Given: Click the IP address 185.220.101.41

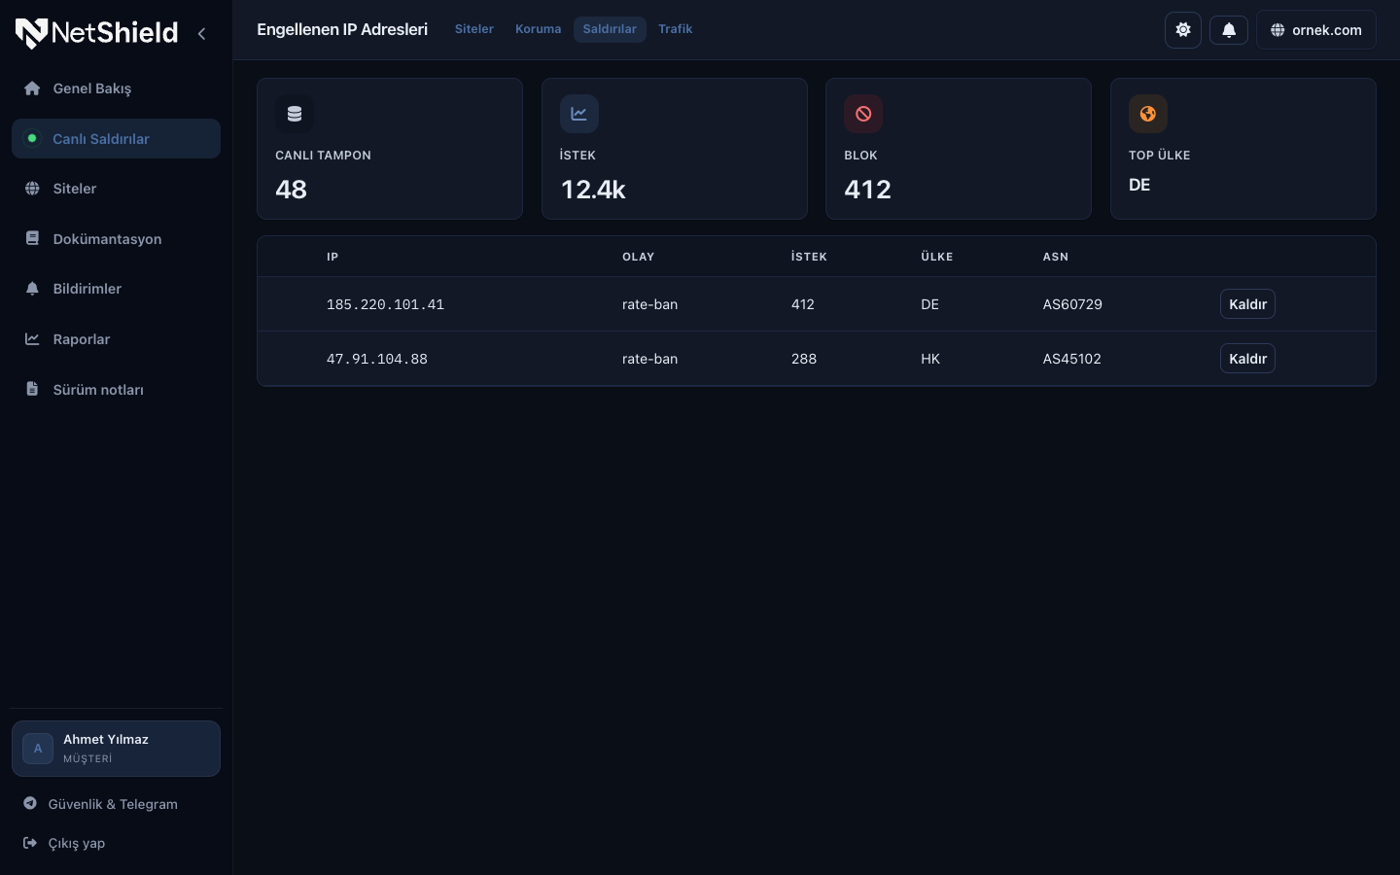Looking at the screenshot, I should [x=385, y=304].
